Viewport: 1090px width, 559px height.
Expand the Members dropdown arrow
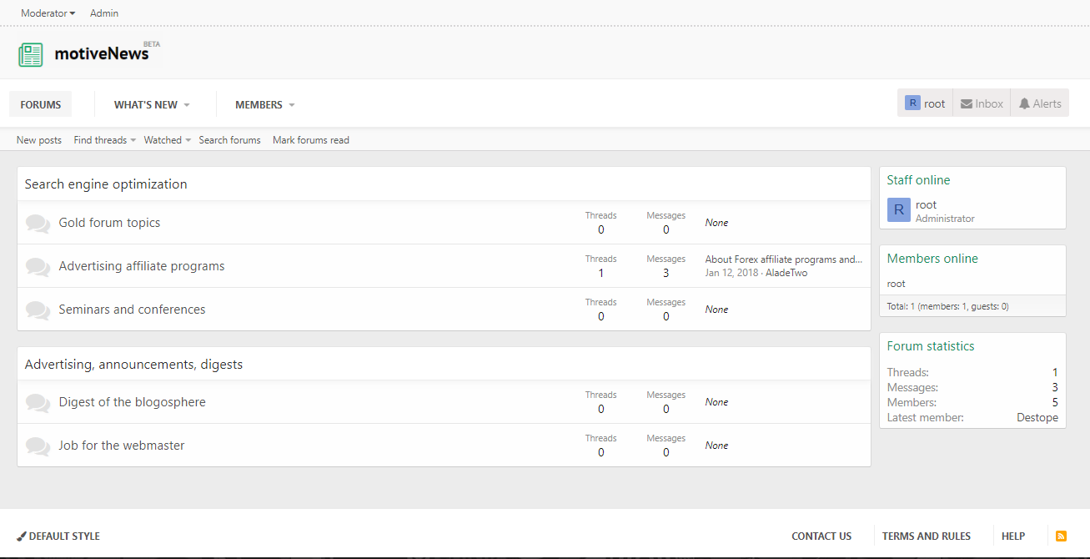(292, 105)
